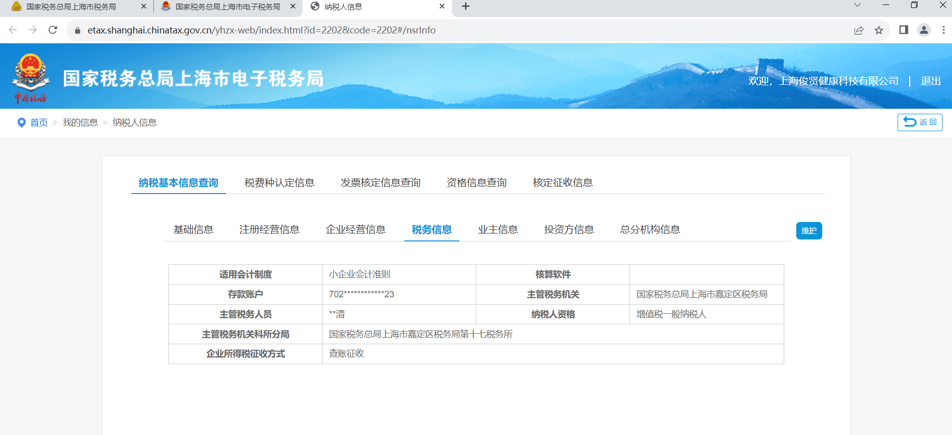Click the 返回 button
The width and height of the screenshot is (952, 435).
coord(920,122)
